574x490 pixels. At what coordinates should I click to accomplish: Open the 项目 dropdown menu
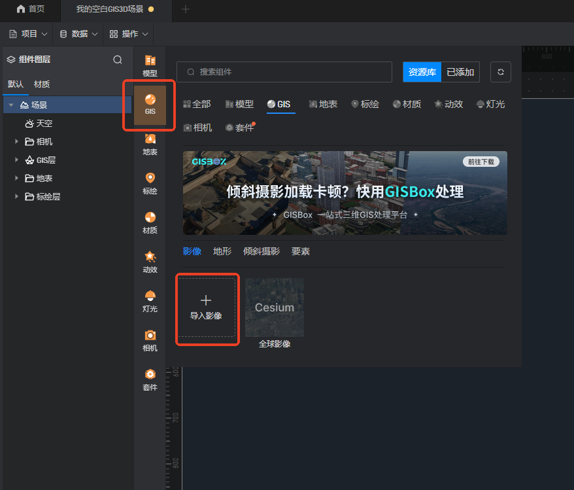pos(29,33)
